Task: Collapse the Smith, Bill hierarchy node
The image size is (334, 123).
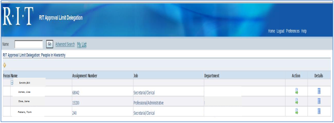Action: (12, 82)
